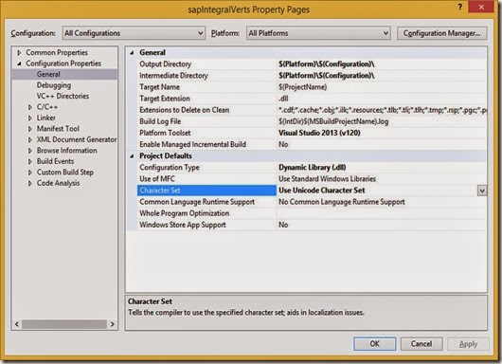The image size is (502, 364).
Task: Expand the Build Events node
Action: click(30, 161)
